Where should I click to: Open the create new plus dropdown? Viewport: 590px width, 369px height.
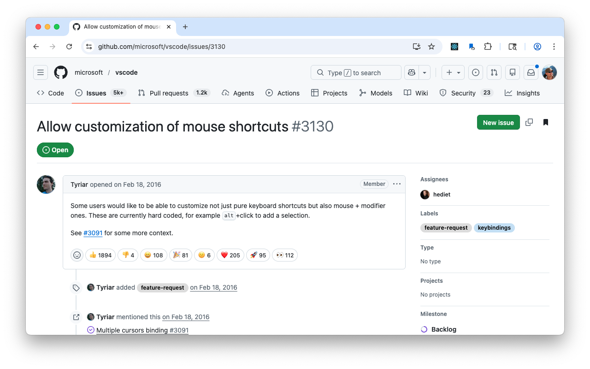pos(453,72)
